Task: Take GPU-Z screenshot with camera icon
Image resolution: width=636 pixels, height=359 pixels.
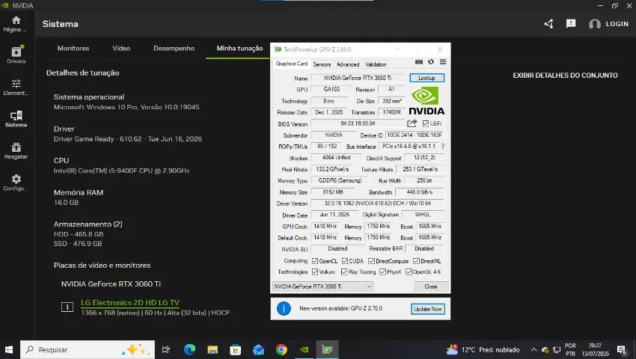Action: pos(419,61)
